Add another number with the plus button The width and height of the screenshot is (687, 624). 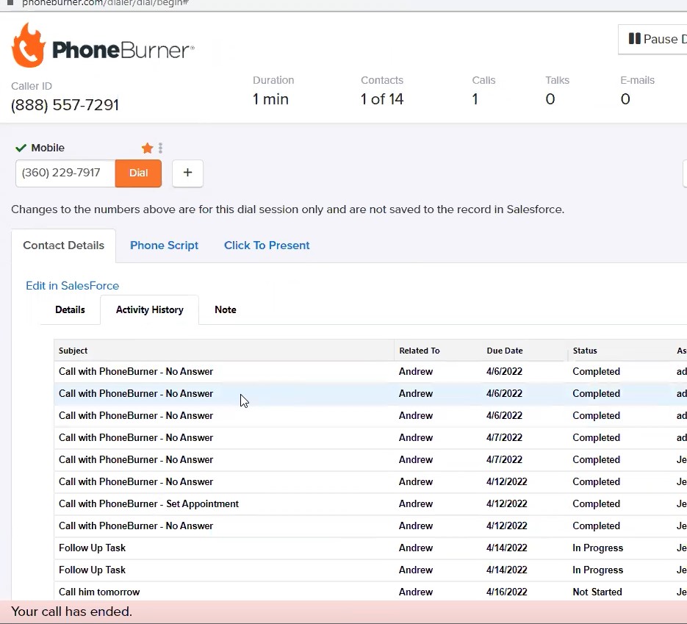[187, 173]
